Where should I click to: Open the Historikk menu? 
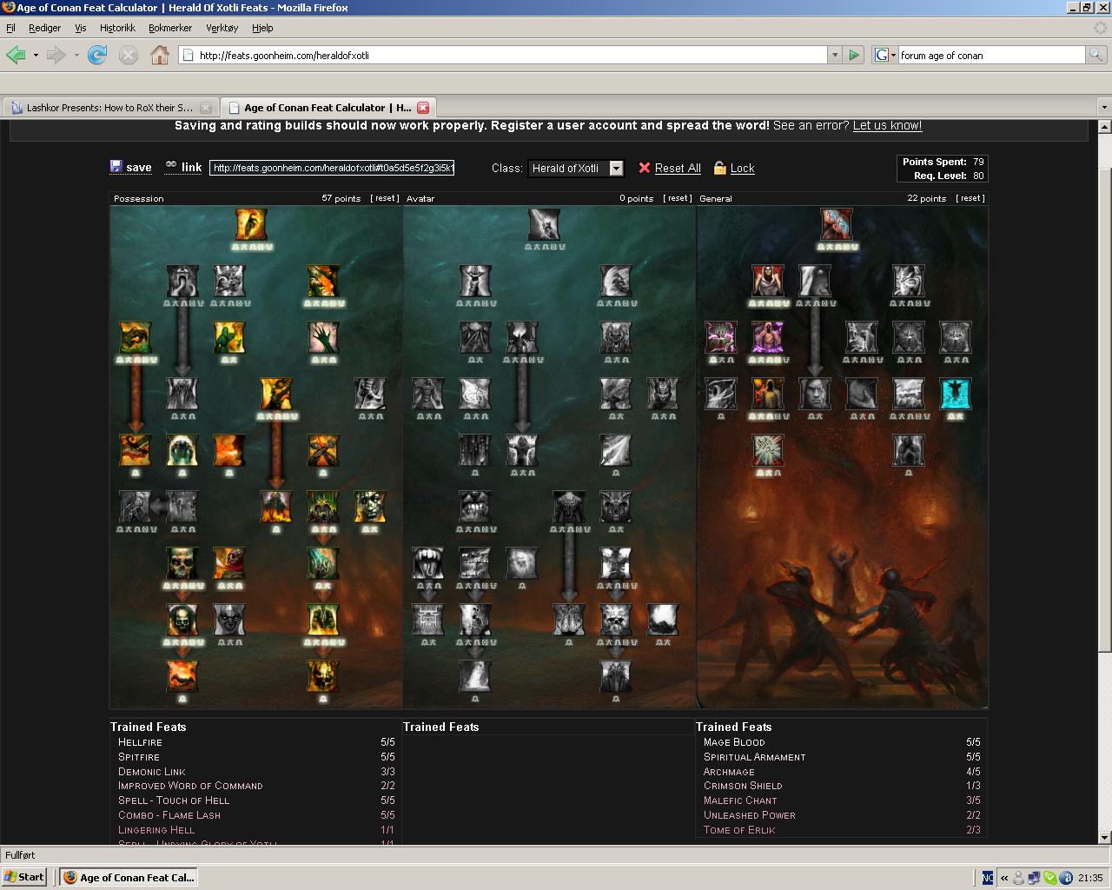click(117, 28)
